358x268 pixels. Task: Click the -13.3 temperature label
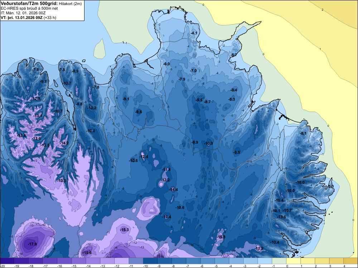[x=62, y=181]
